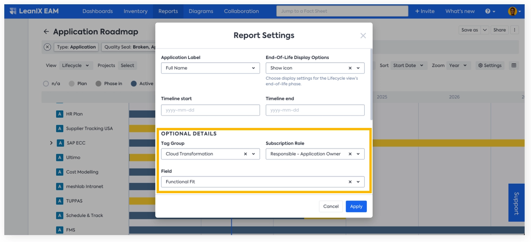Click the application icon next to FMS

[60, 230]
